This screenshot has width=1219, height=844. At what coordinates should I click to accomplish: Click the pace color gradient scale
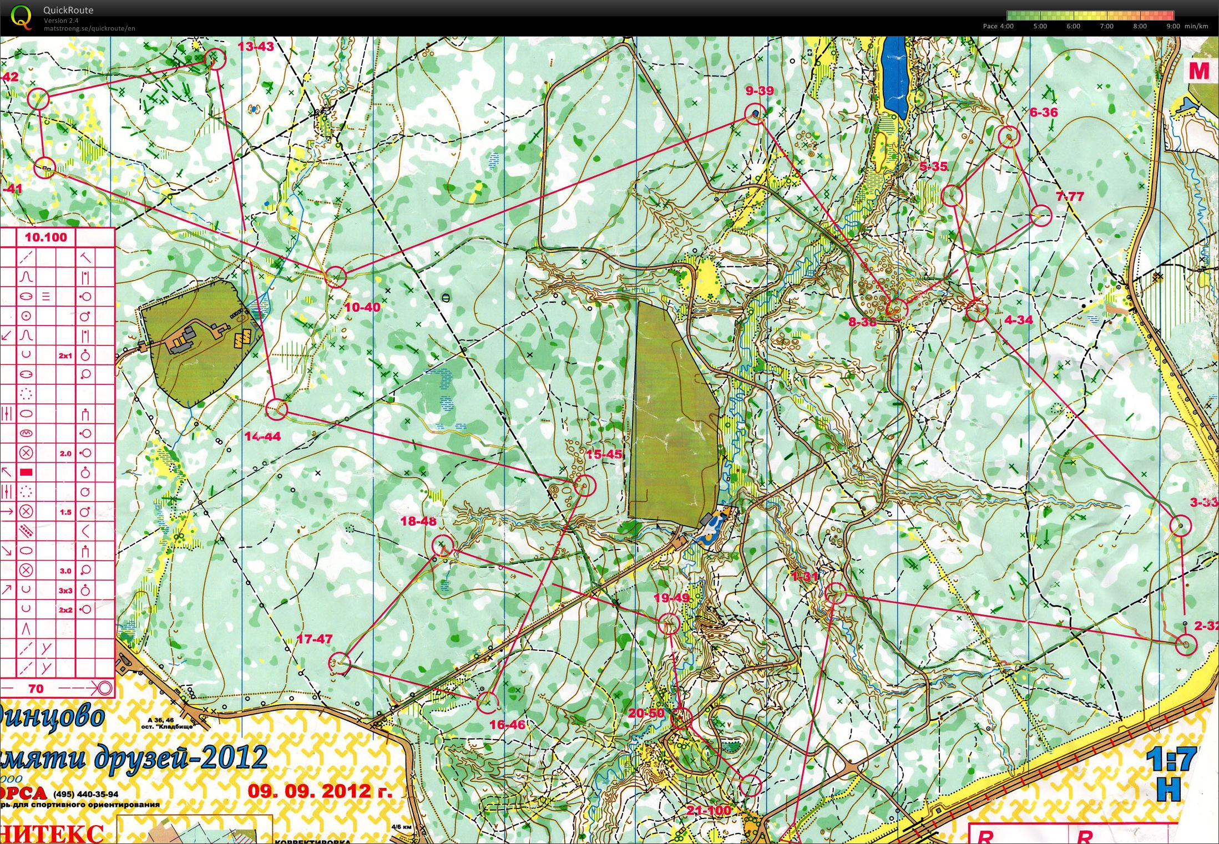coord(1090,16)
